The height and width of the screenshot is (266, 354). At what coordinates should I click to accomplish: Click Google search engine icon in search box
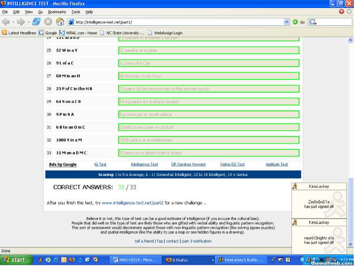point(312,22)
